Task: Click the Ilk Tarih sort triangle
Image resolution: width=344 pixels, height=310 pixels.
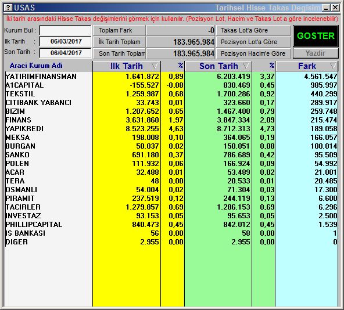Action: [155, 66]
